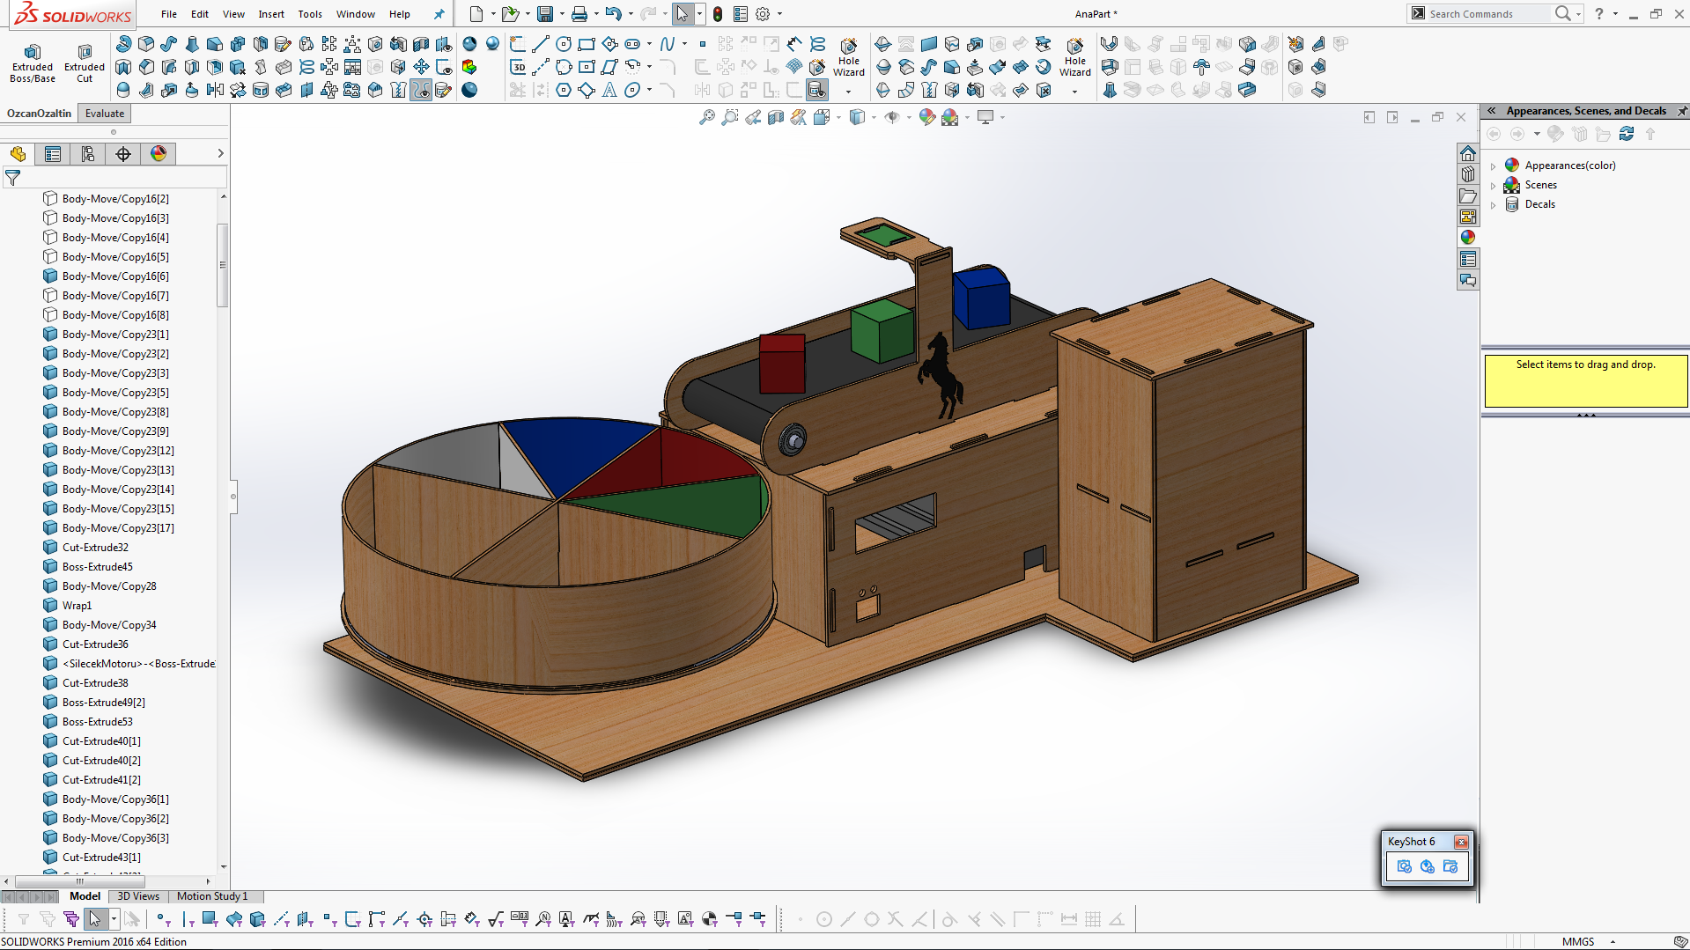Expand the Hole Wizard dropdown arrow in sketch toolbar
1690x950 pixels.
tap(848, 91)
